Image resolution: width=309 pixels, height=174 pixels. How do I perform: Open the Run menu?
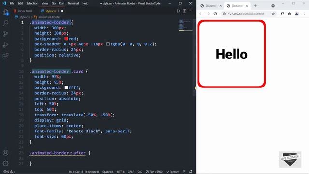[x=61, y=3]
